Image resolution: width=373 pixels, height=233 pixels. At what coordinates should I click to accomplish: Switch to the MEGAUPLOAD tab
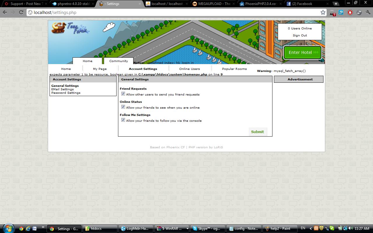214,4
